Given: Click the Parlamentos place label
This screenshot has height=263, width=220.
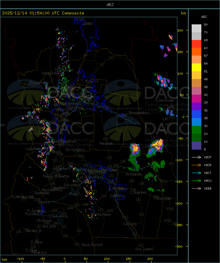Looking at the screenshot, I should tap(52, 190).
